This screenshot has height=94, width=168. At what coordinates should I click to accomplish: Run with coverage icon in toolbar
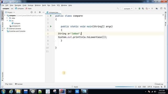[x=143, y=8]
